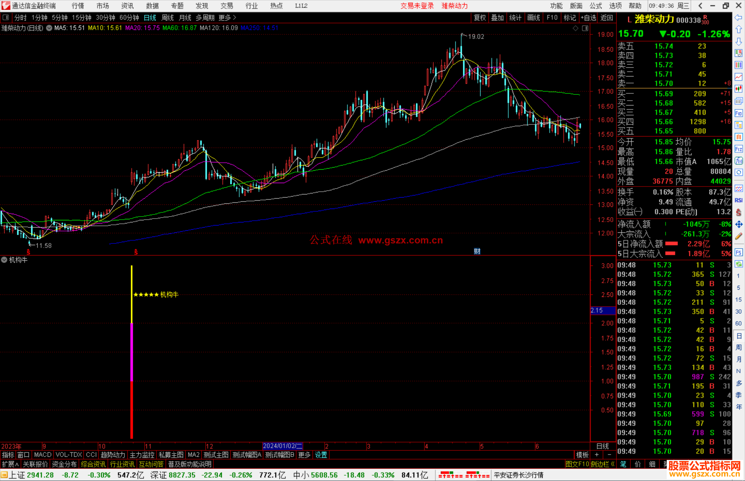Click the F10 company info sidebar icon

pos(738,113)
